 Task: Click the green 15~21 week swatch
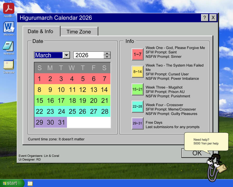(137, 89)
